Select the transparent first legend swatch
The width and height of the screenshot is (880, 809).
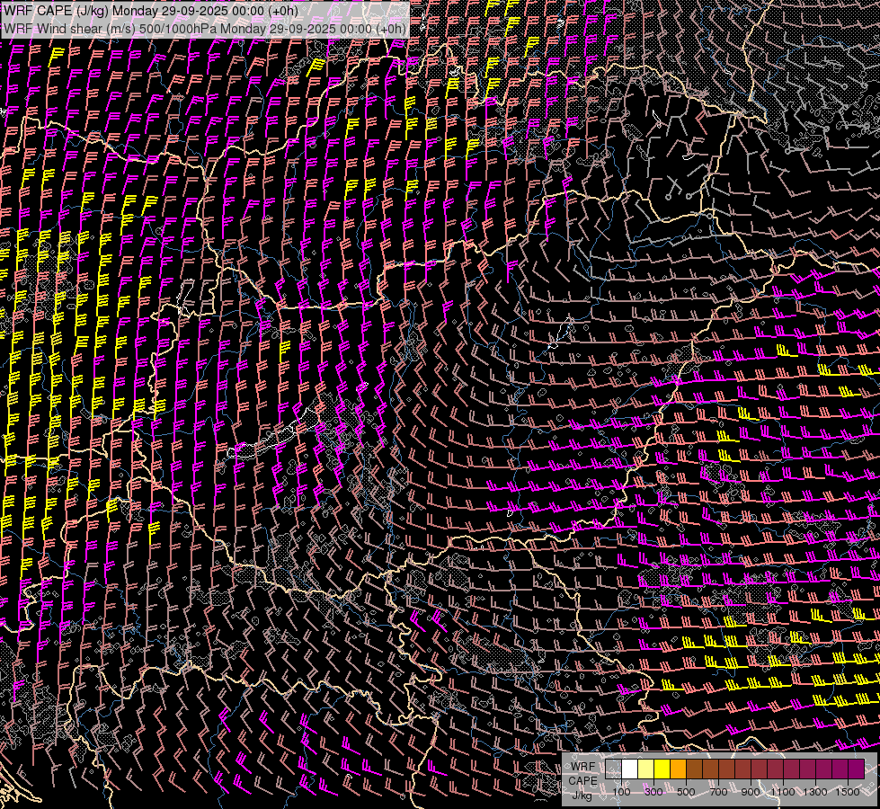[x=613, y=769]
